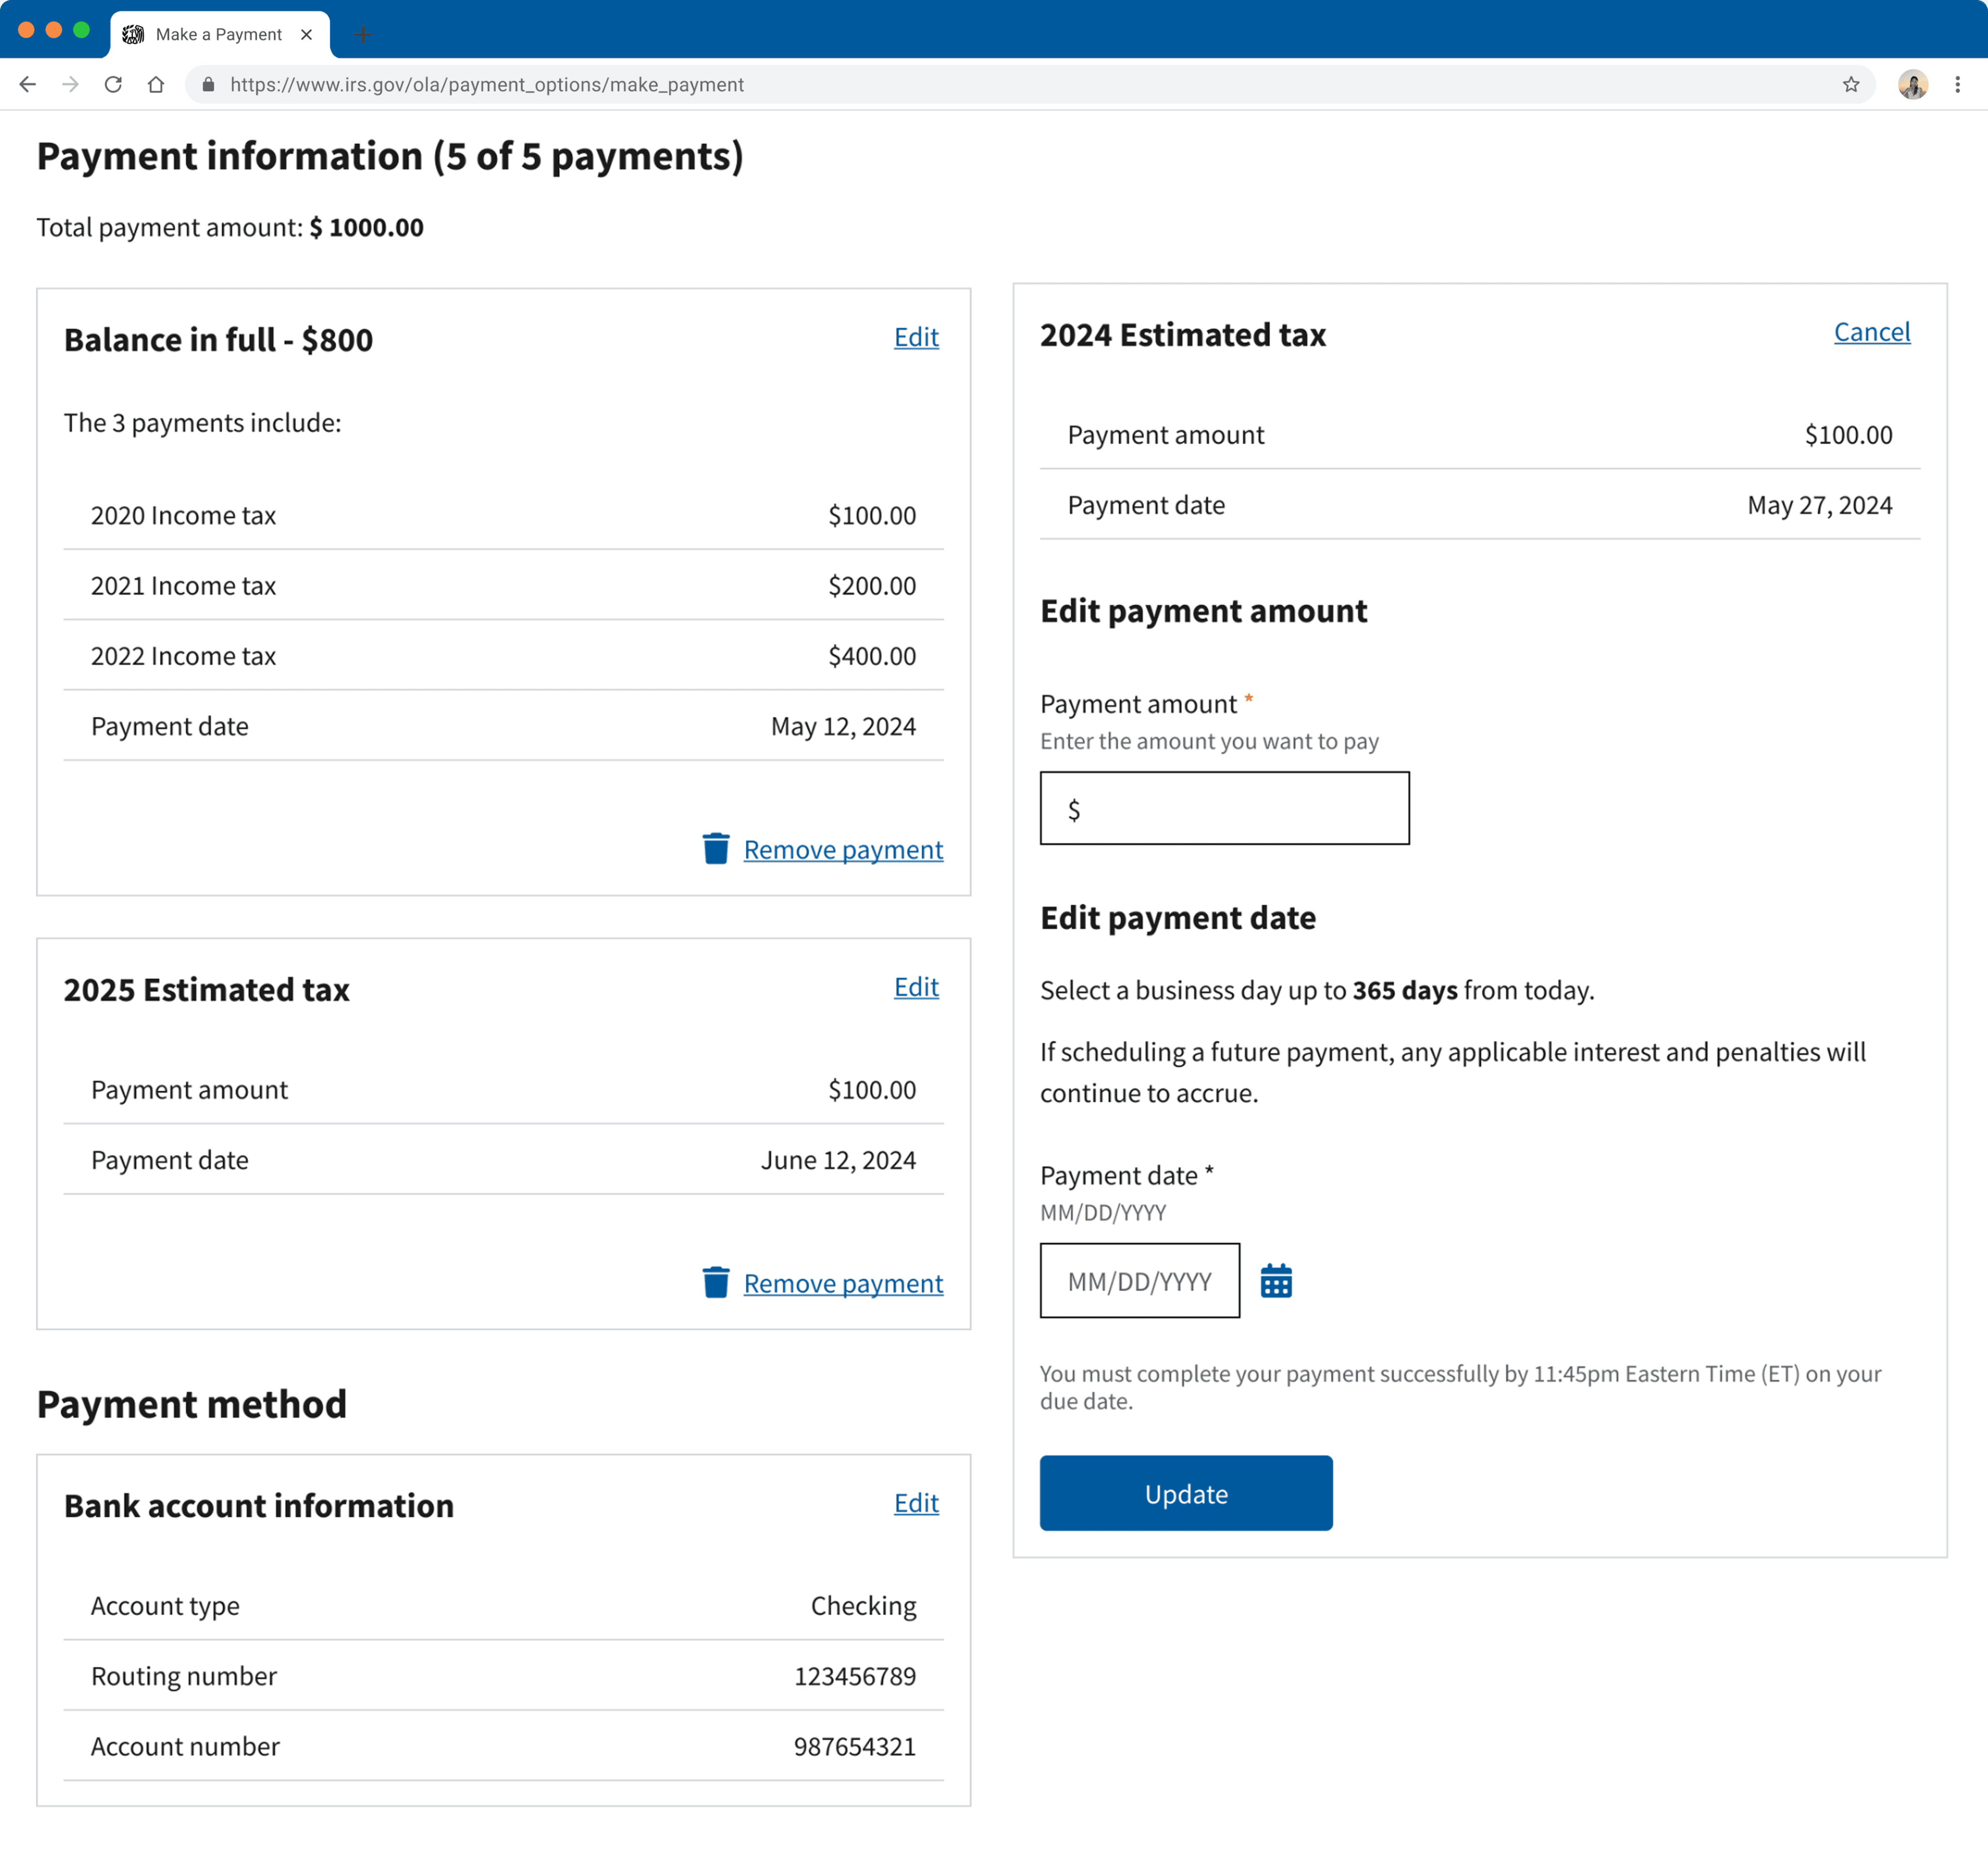
Task: Go back to previous page
Action: pos(28,85)
